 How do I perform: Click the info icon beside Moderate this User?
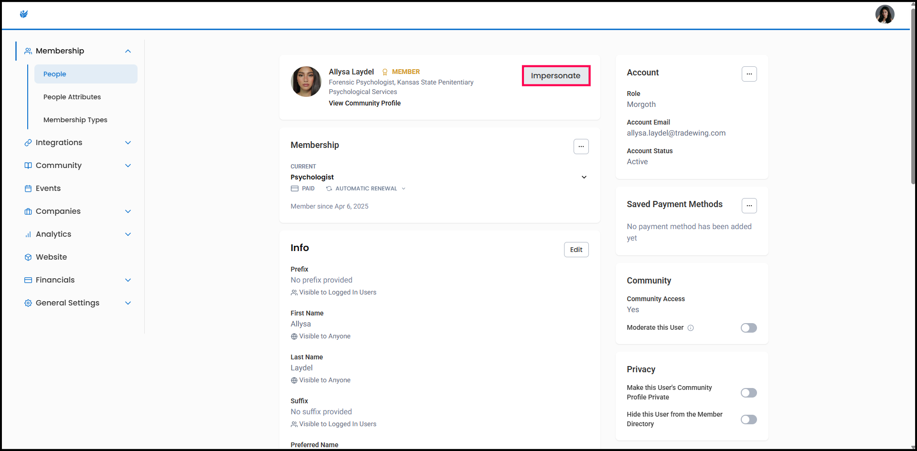click(x=691, y=328)
